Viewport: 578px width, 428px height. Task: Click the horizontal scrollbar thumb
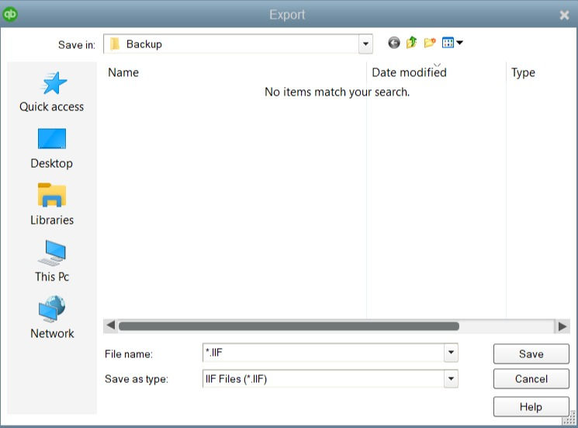coord(289,326)
